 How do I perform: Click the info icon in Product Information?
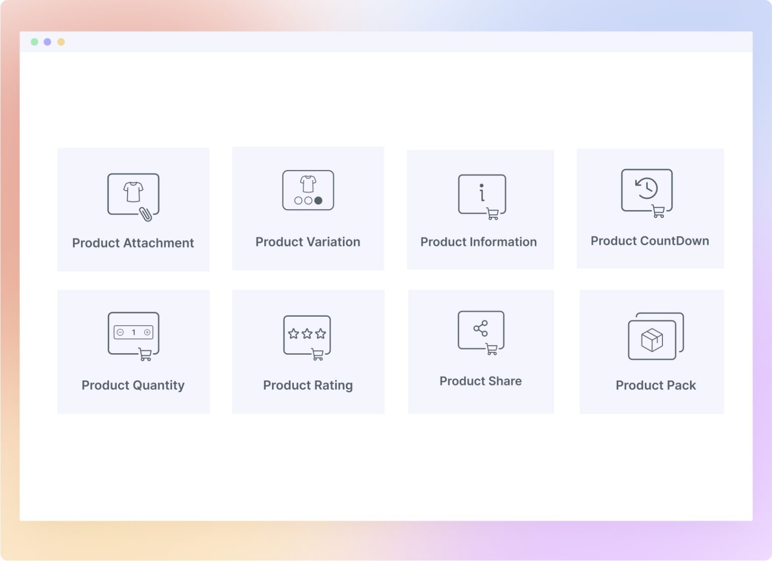(x=481, y=193)
